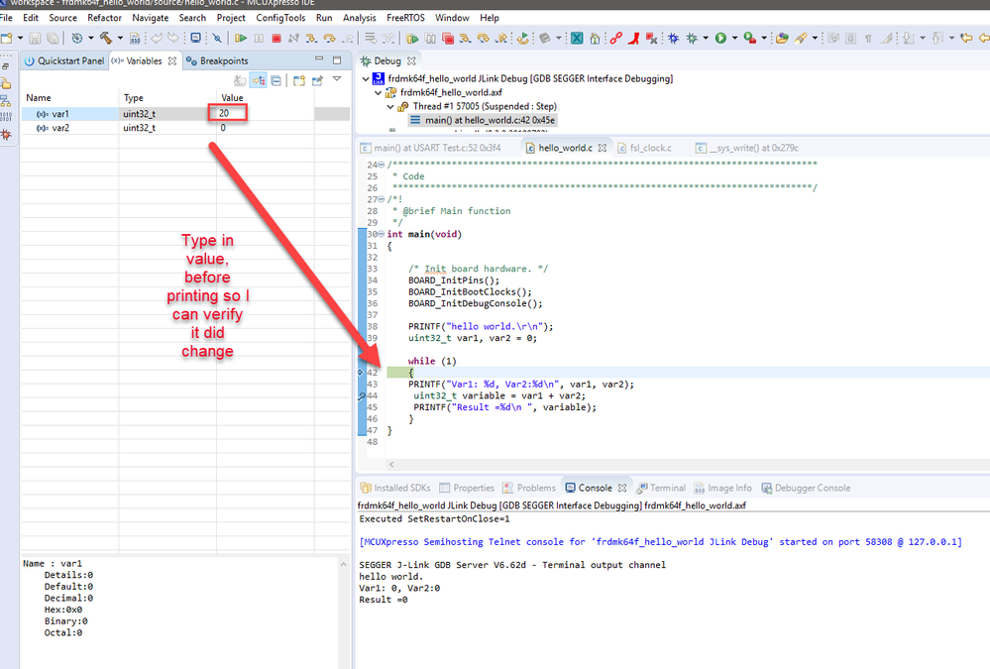Click the var1 value field showing 20
990x669 pixels.
pos(227,114)
